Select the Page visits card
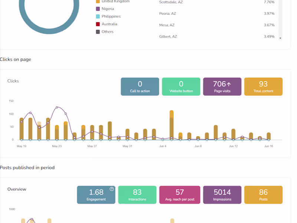Viewport: 297px width, 223px height. pos(222,87)
